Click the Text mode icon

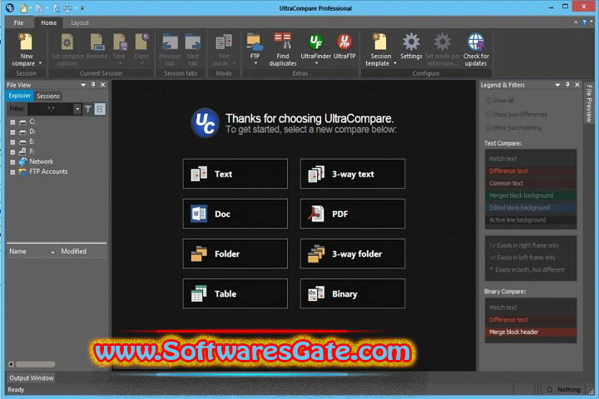pos(224,42)
